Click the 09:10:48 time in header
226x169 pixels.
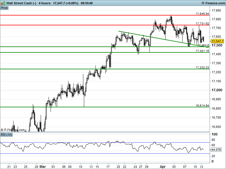point(87,3)
